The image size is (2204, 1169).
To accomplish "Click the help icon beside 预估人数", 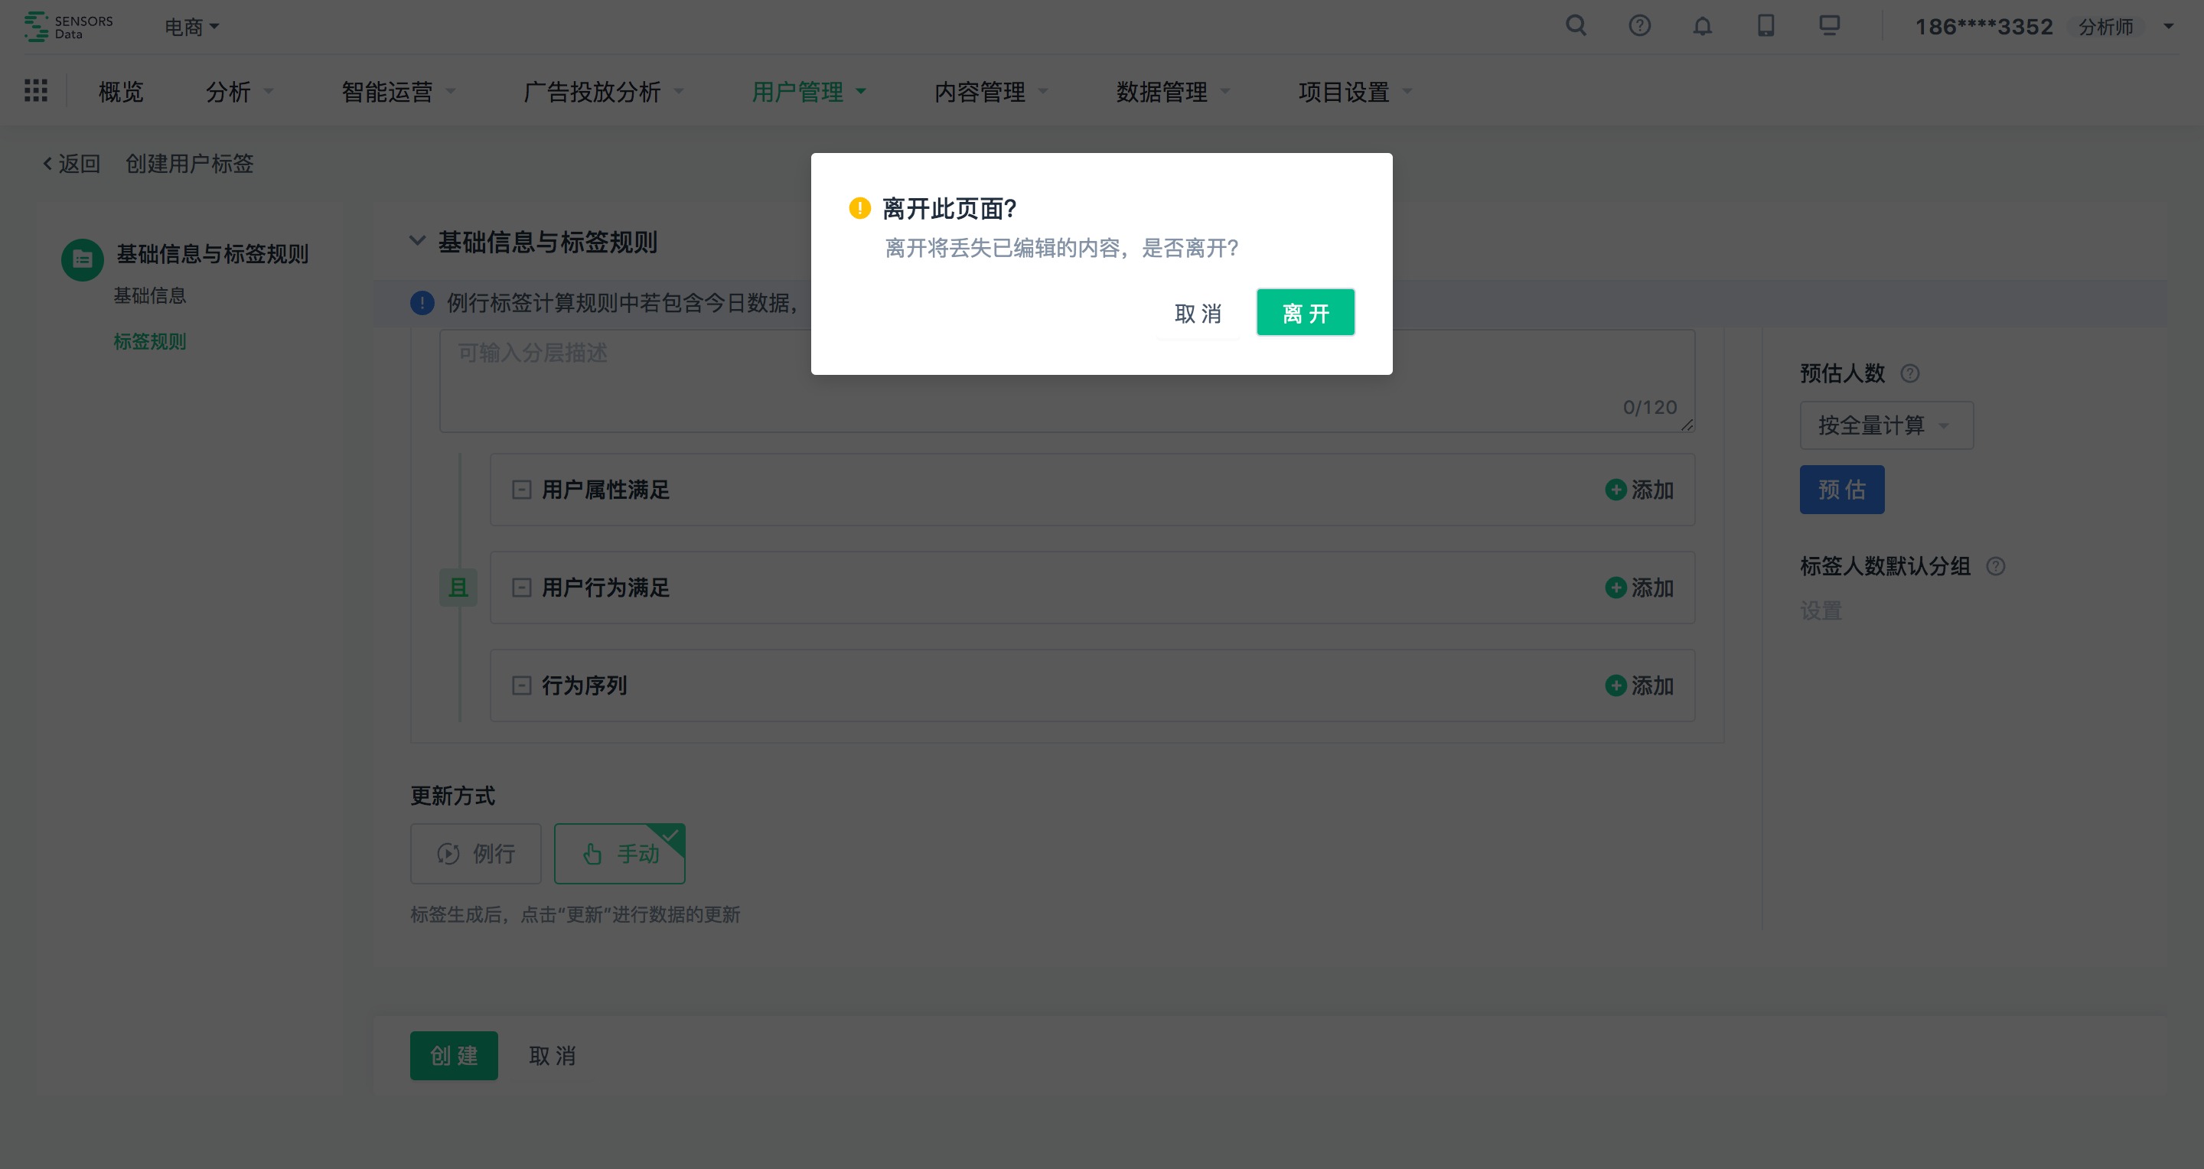I will (x=1909, y=373).
